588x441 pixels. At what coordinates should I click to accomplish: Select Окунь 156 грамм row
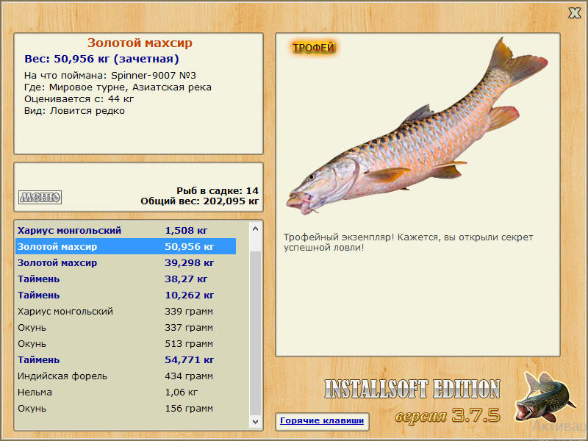click(126, 408)
